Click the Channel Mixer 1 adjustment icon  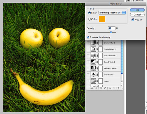[x=93, y=49]
